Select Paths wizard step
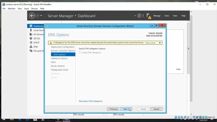Viewport: 217px width, 122px height. point(53,62)
